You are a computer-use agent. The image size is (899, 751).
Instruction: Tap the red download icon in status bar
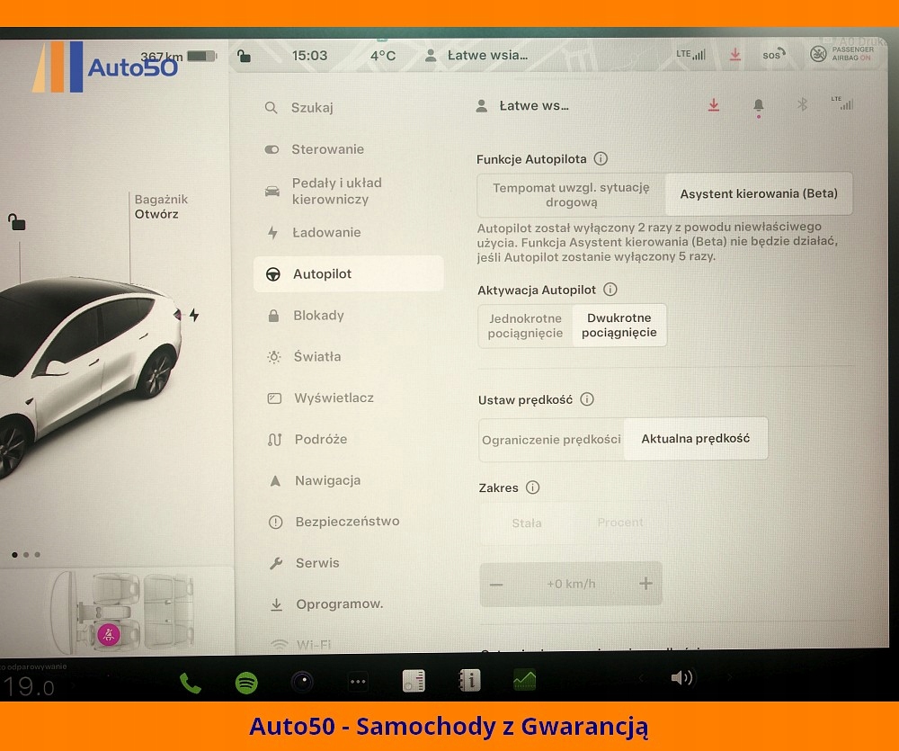click(735, 55)
